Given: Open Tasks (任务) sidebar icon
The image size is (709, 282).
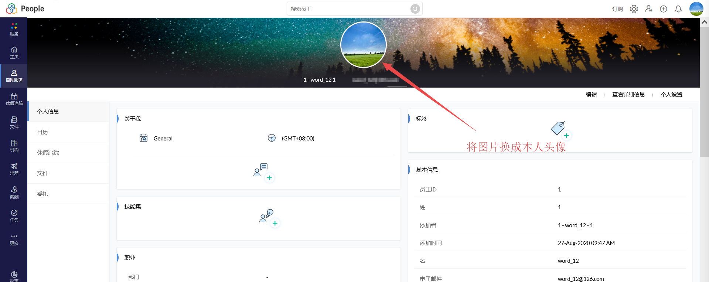Looking at the screenshot, I should (x=14, y=215).
